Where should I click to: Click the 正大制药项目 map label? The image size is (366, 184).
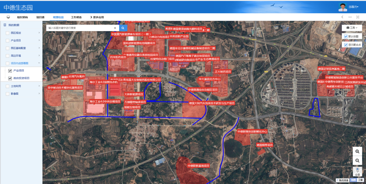(x=223, y=72)
